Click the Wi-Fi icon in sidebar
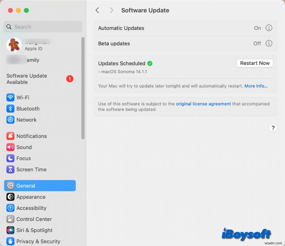The height and width of the screenshot is (246, 285). (10, 97)
